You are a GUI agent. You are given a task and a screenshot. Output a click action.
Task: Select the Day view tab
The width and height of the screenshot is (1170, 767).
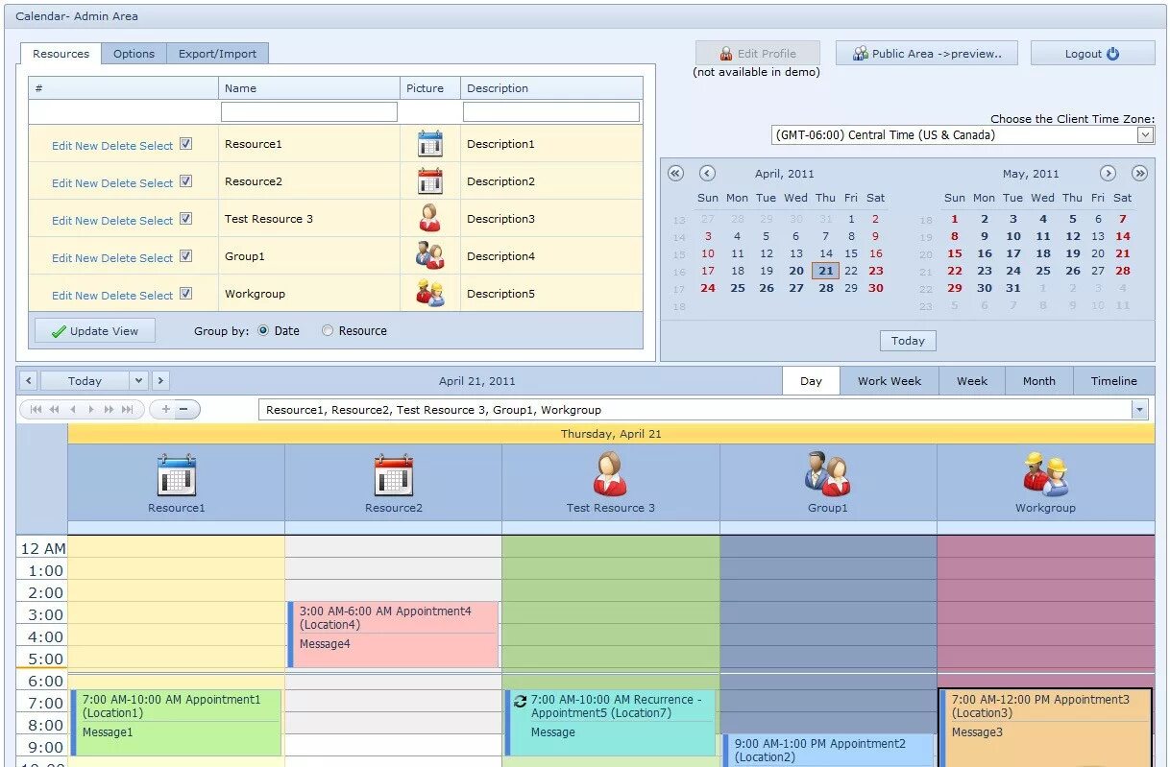pos(812,381)
